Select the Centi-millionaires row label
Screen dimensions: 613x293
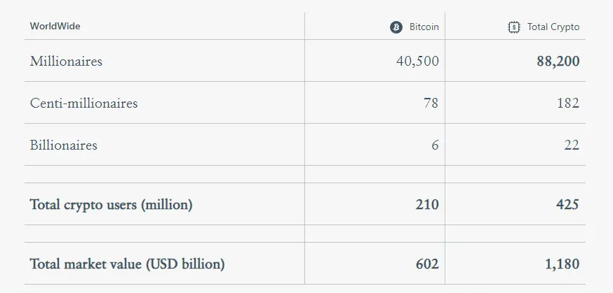[x=83, y=103]
